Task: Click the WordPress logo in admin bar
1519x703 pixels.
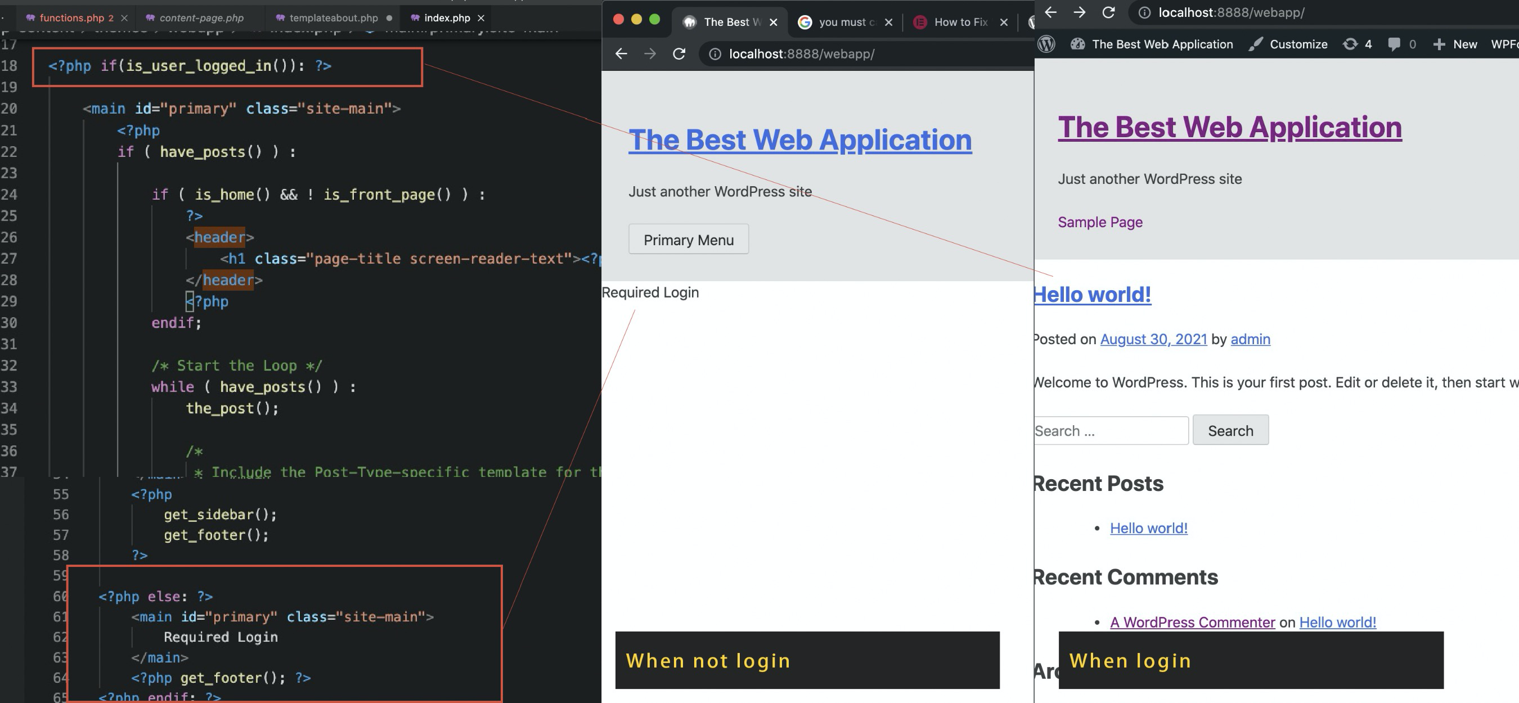Action: (x=1046, y=44)
